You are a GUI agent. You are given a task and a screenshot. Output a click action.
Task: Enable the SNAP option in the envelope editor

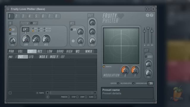tap(86, 97)
